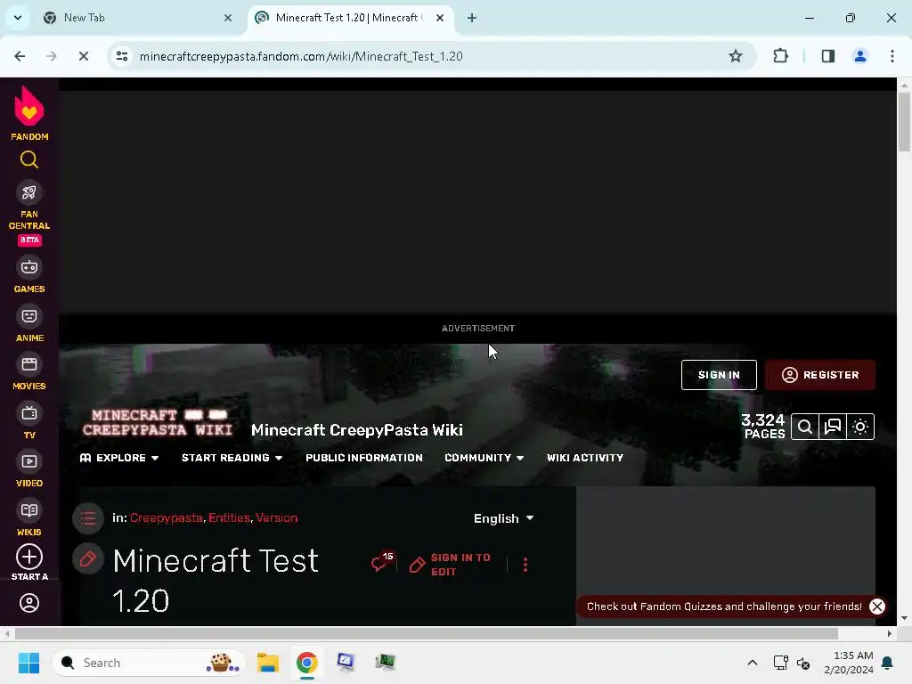Click the horizontal page scrollbar thumb
The height and width of the screenshot is (684, 912).
point(427,633)
